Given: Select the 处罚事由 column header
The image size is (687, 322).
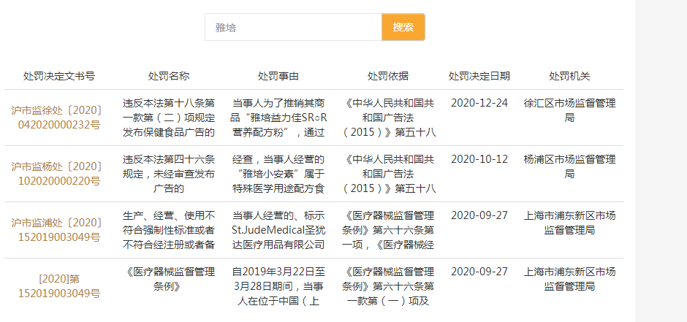Looking at the screenshot, I should 278,76.
